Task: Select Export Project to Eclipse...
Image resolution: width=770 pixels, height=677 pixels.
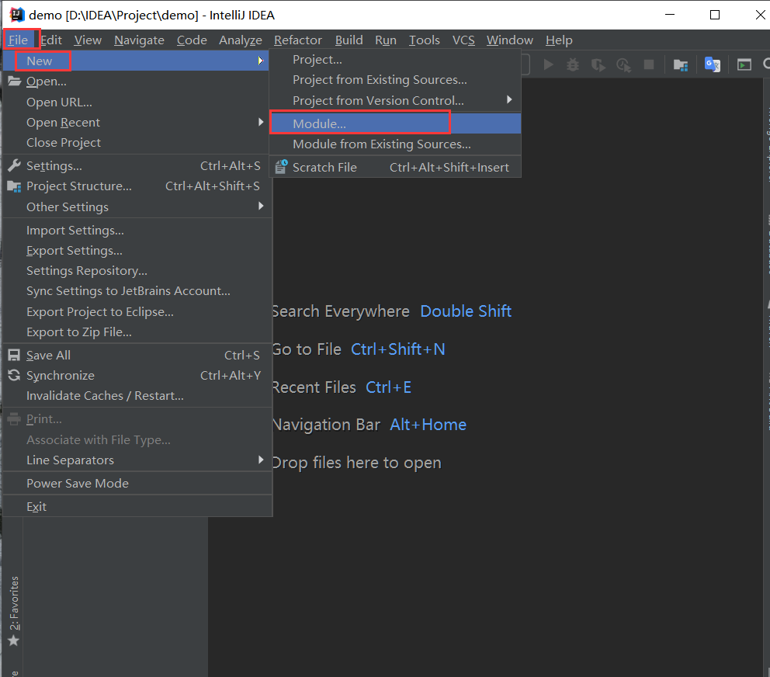Action: click(x=136, y=312)
